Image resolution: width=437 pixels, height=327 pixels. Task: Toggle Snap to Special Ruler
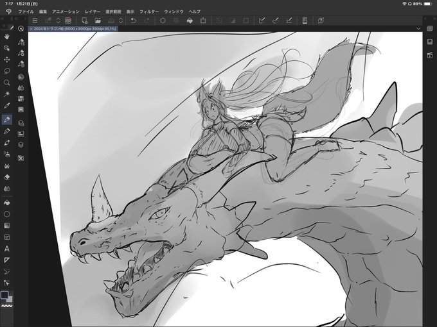(x=275, y=21)
